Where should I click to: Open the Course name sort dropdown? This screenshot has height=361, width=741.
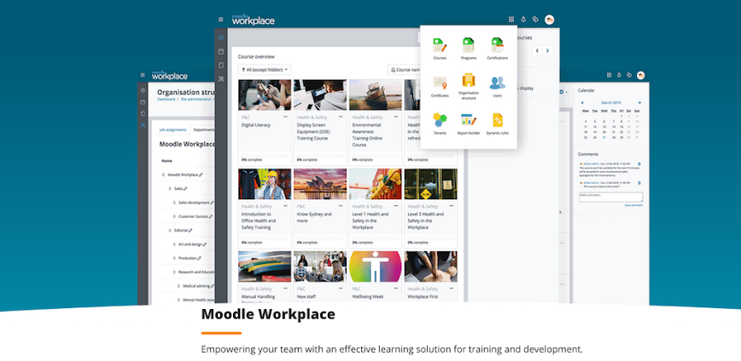tap(405, 69)
